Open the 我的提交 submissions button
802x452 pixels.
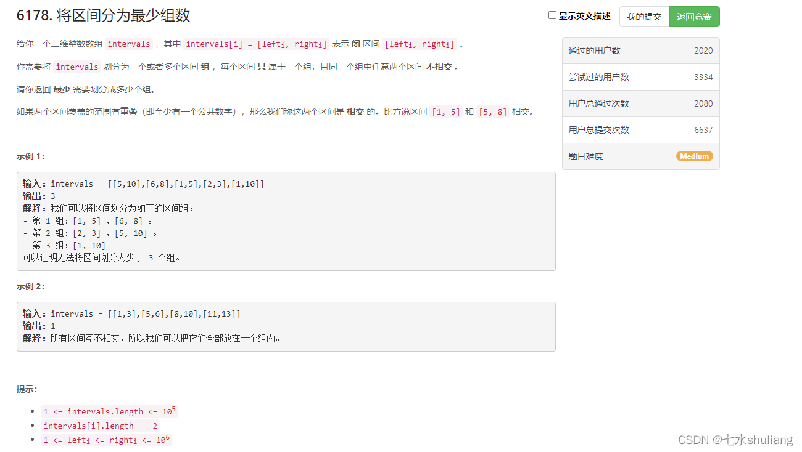pos(644,17)
